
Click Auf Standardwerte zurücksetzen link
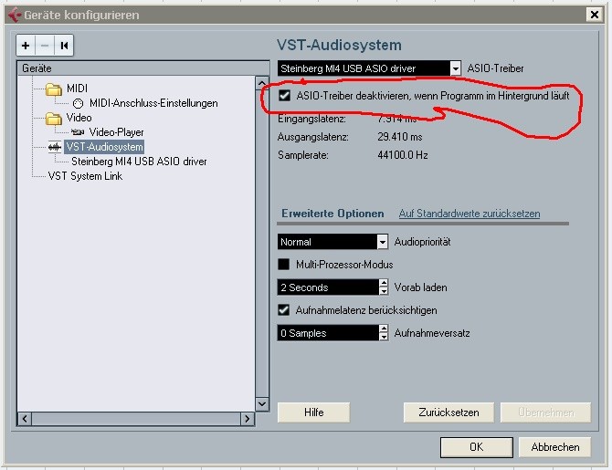click(470, 214)
